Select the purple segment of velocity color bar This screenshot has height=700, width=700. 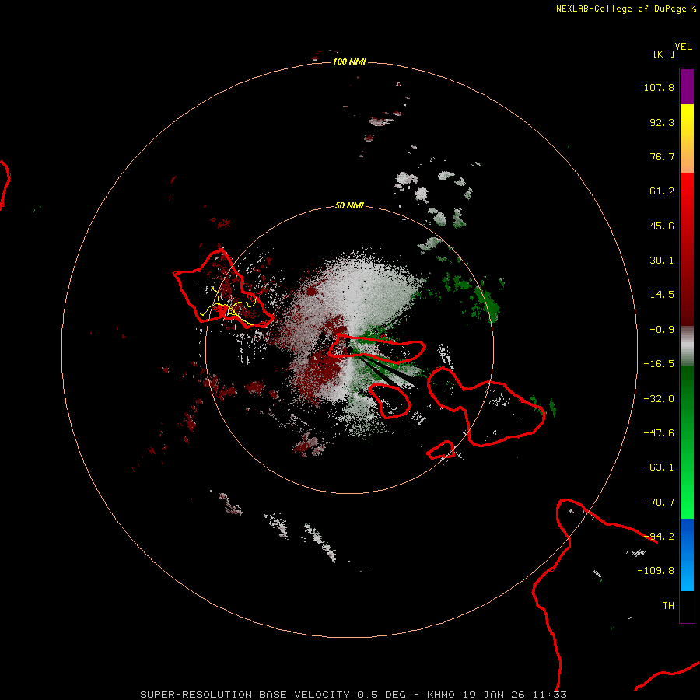[687, 86]
